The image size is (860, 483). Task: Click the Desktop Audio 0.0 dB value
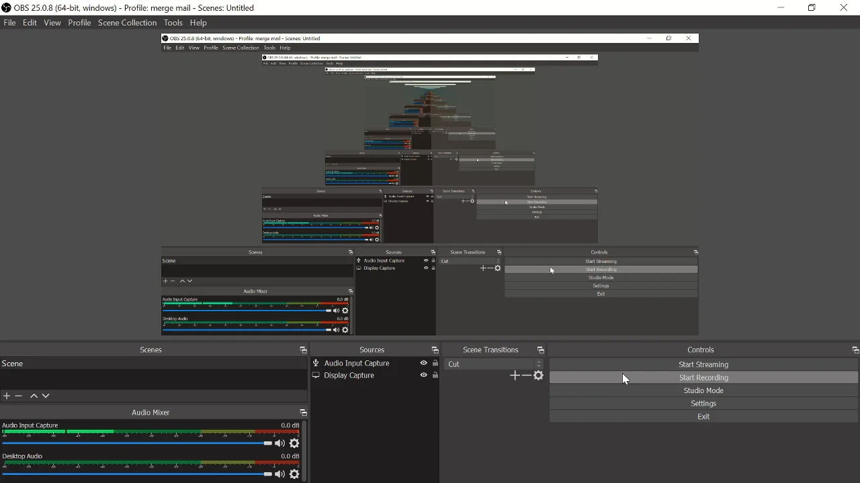(290, 456)
